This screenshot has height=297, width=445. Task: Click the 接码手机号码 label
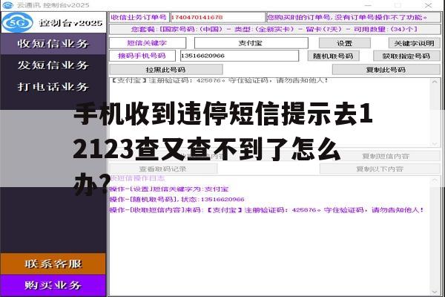[x=142, y=56]
